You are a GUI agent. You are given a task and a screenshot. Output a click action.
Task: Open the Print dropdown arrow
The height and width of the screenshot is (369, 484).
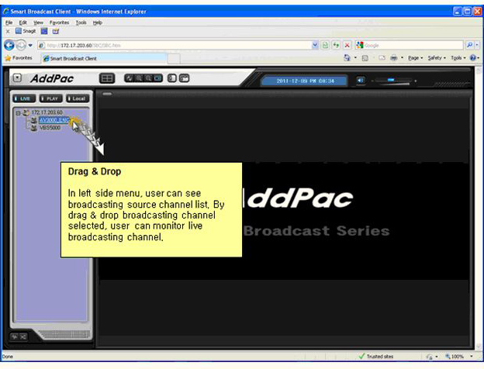(x=402, y=57)
